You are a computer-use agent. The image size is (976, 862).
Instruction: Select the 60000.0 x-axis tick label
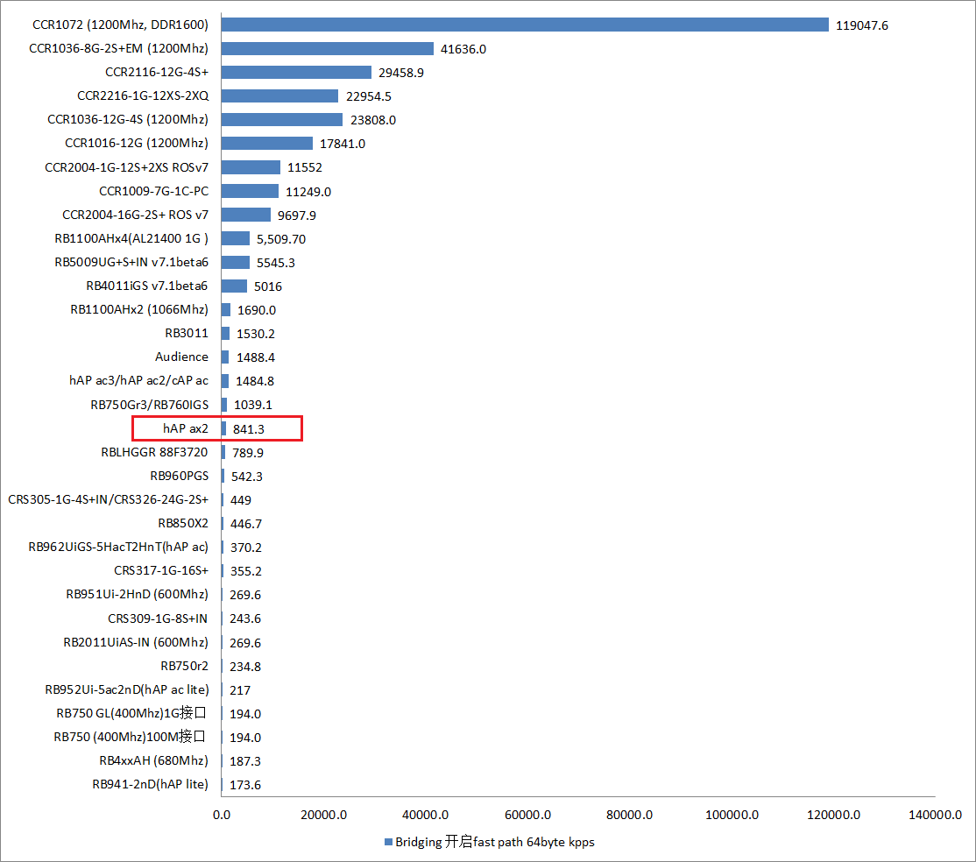(527, 815)
